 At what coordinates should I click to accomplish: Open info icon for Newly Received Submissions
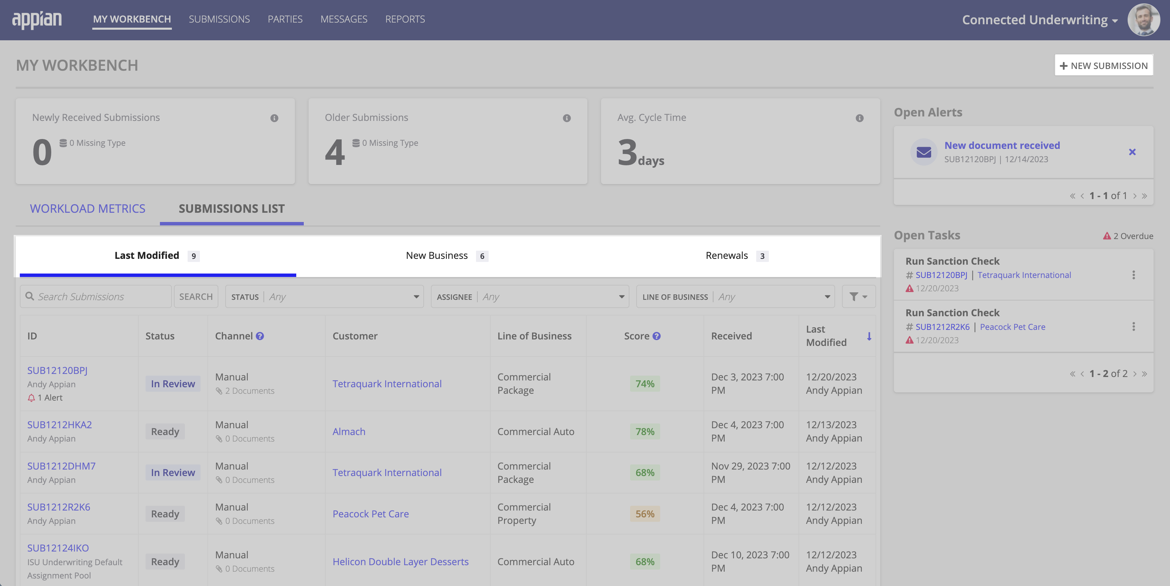pyautogui.click(x=274, y=118)
